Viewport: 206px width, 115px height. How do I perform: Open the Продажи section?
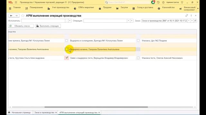coord(107,7)
